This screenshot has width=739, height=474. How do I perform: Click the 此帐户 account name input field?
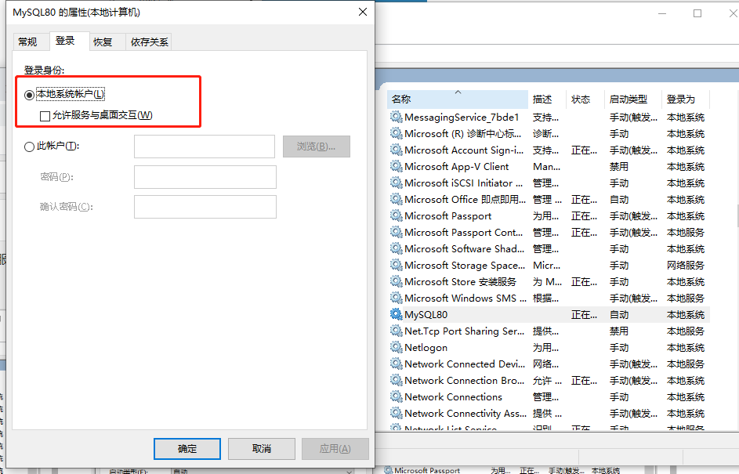click(x=204, y=147)
